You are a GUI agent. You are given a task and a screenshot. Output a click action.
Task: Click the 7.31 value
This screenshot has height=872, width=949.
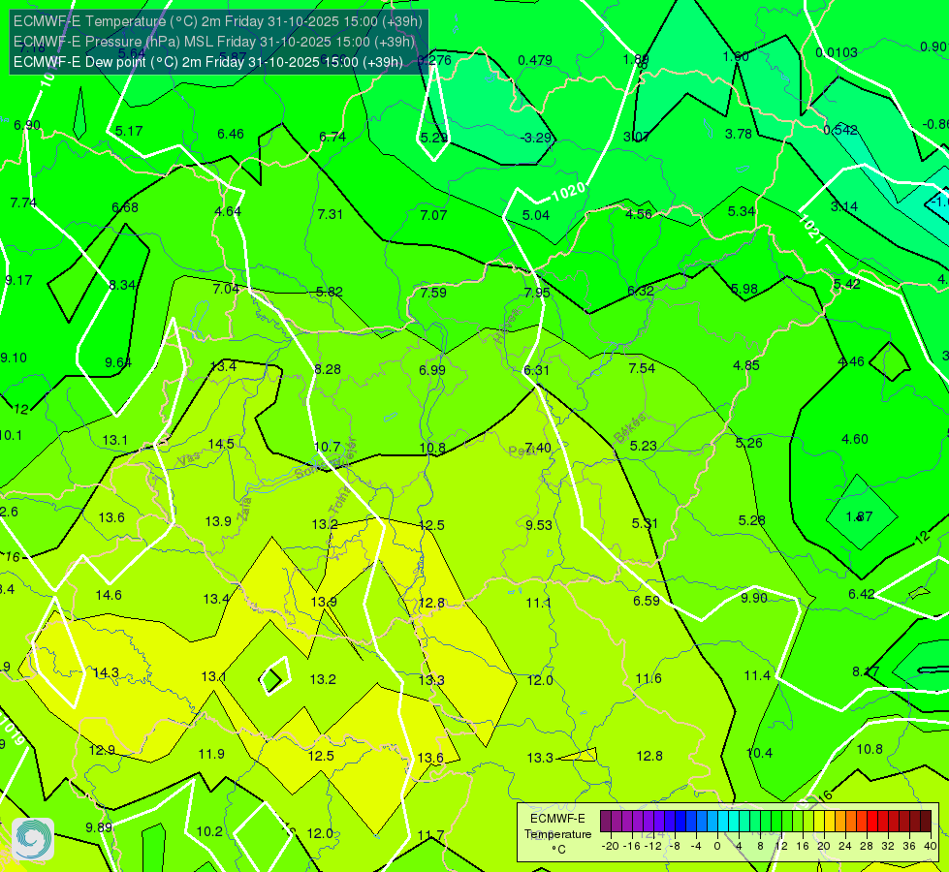click(331, 214)
